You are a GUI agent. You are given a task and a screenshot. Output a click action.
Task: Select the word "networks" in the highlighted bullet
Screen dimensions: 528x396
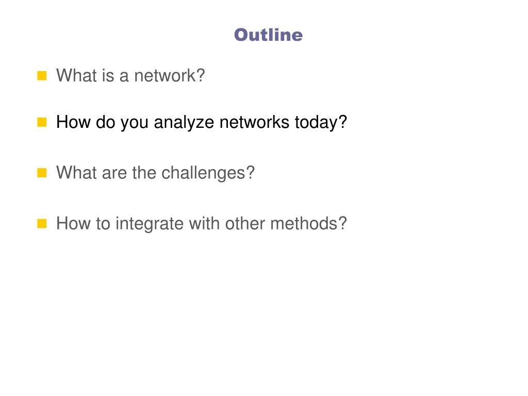coord(254,122)
